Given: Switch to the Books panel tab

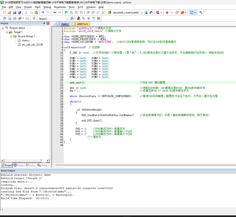Looking at the screenshot, I should click(19, 165).
